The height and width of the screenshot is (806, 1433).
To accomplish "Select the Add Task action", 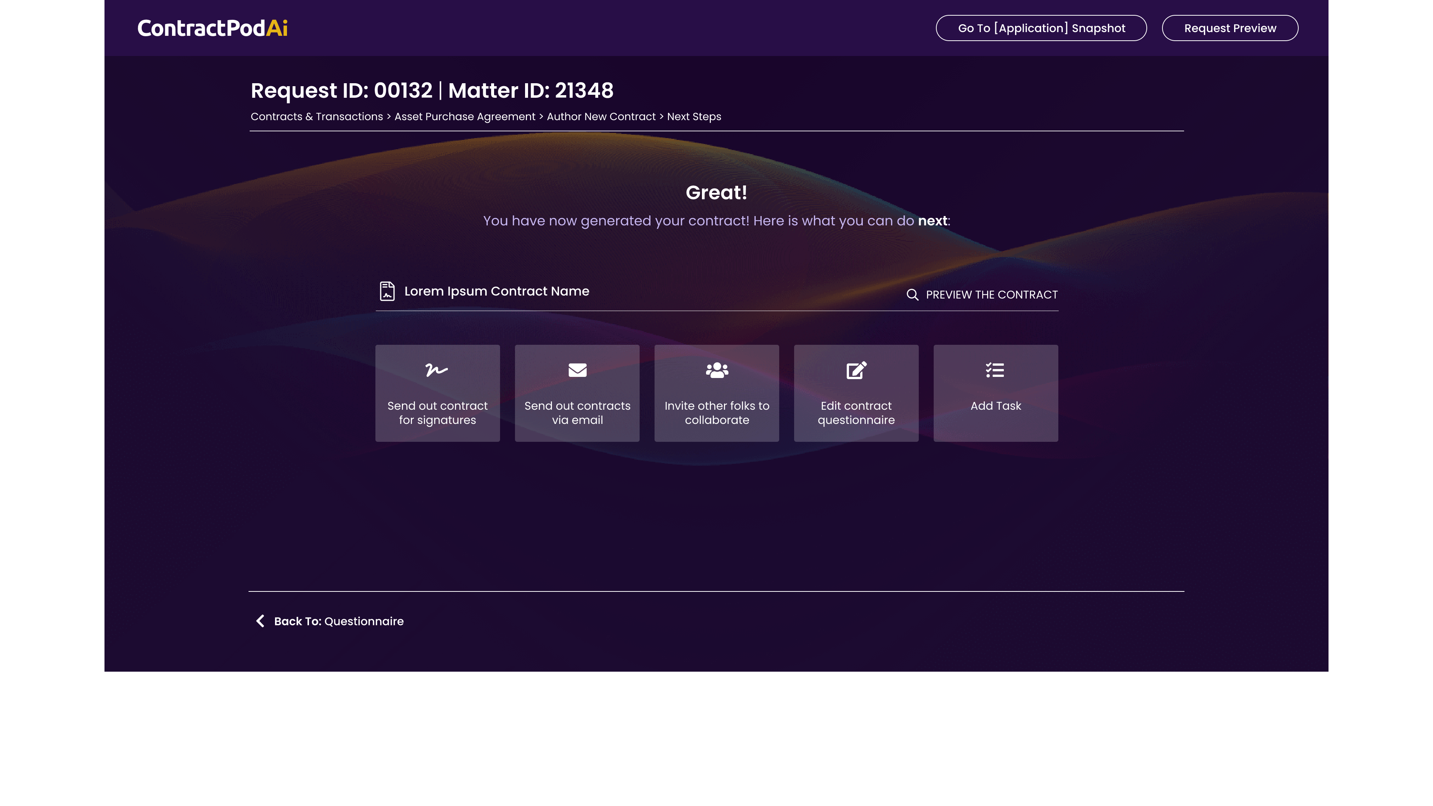I will 995,393.
